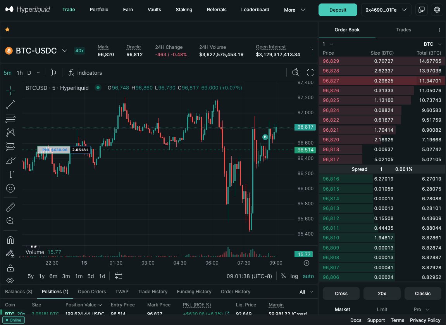
Task: Open the long position forecasting tool
Action: (10, 146)
